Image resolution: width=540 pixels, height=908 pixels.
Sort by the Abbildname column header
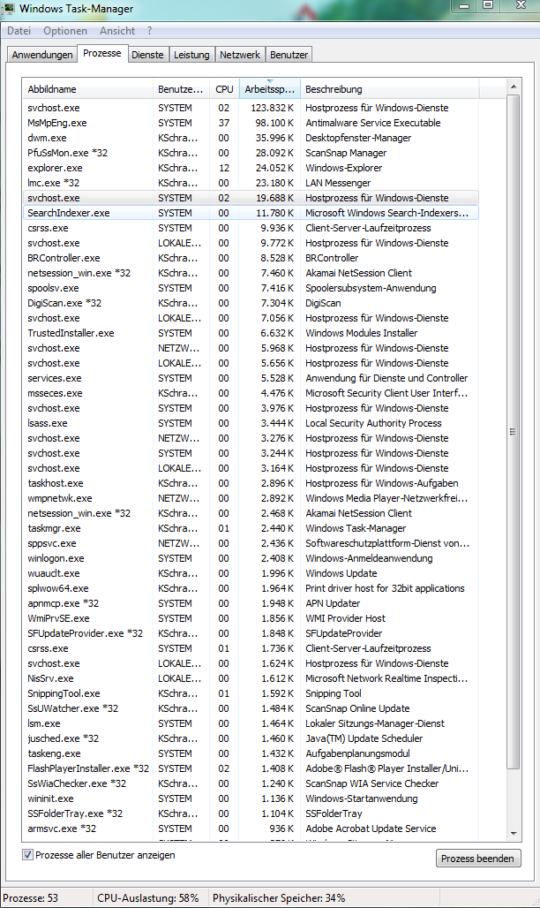[88, 89]
